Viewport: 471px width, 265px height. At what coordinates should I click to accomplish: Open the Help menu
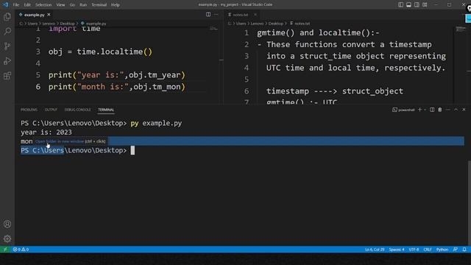[116, 4]
